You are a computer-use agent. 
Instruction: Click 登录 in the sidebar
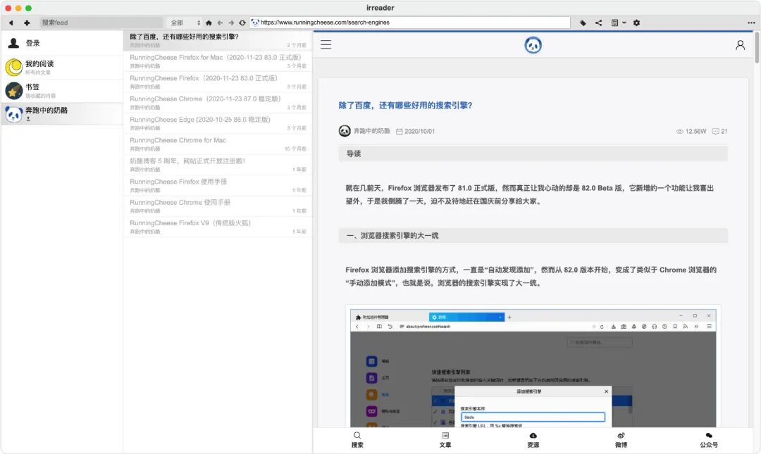[61, 43]
